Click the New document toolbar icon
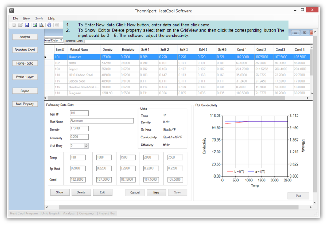 pos(14,25)
